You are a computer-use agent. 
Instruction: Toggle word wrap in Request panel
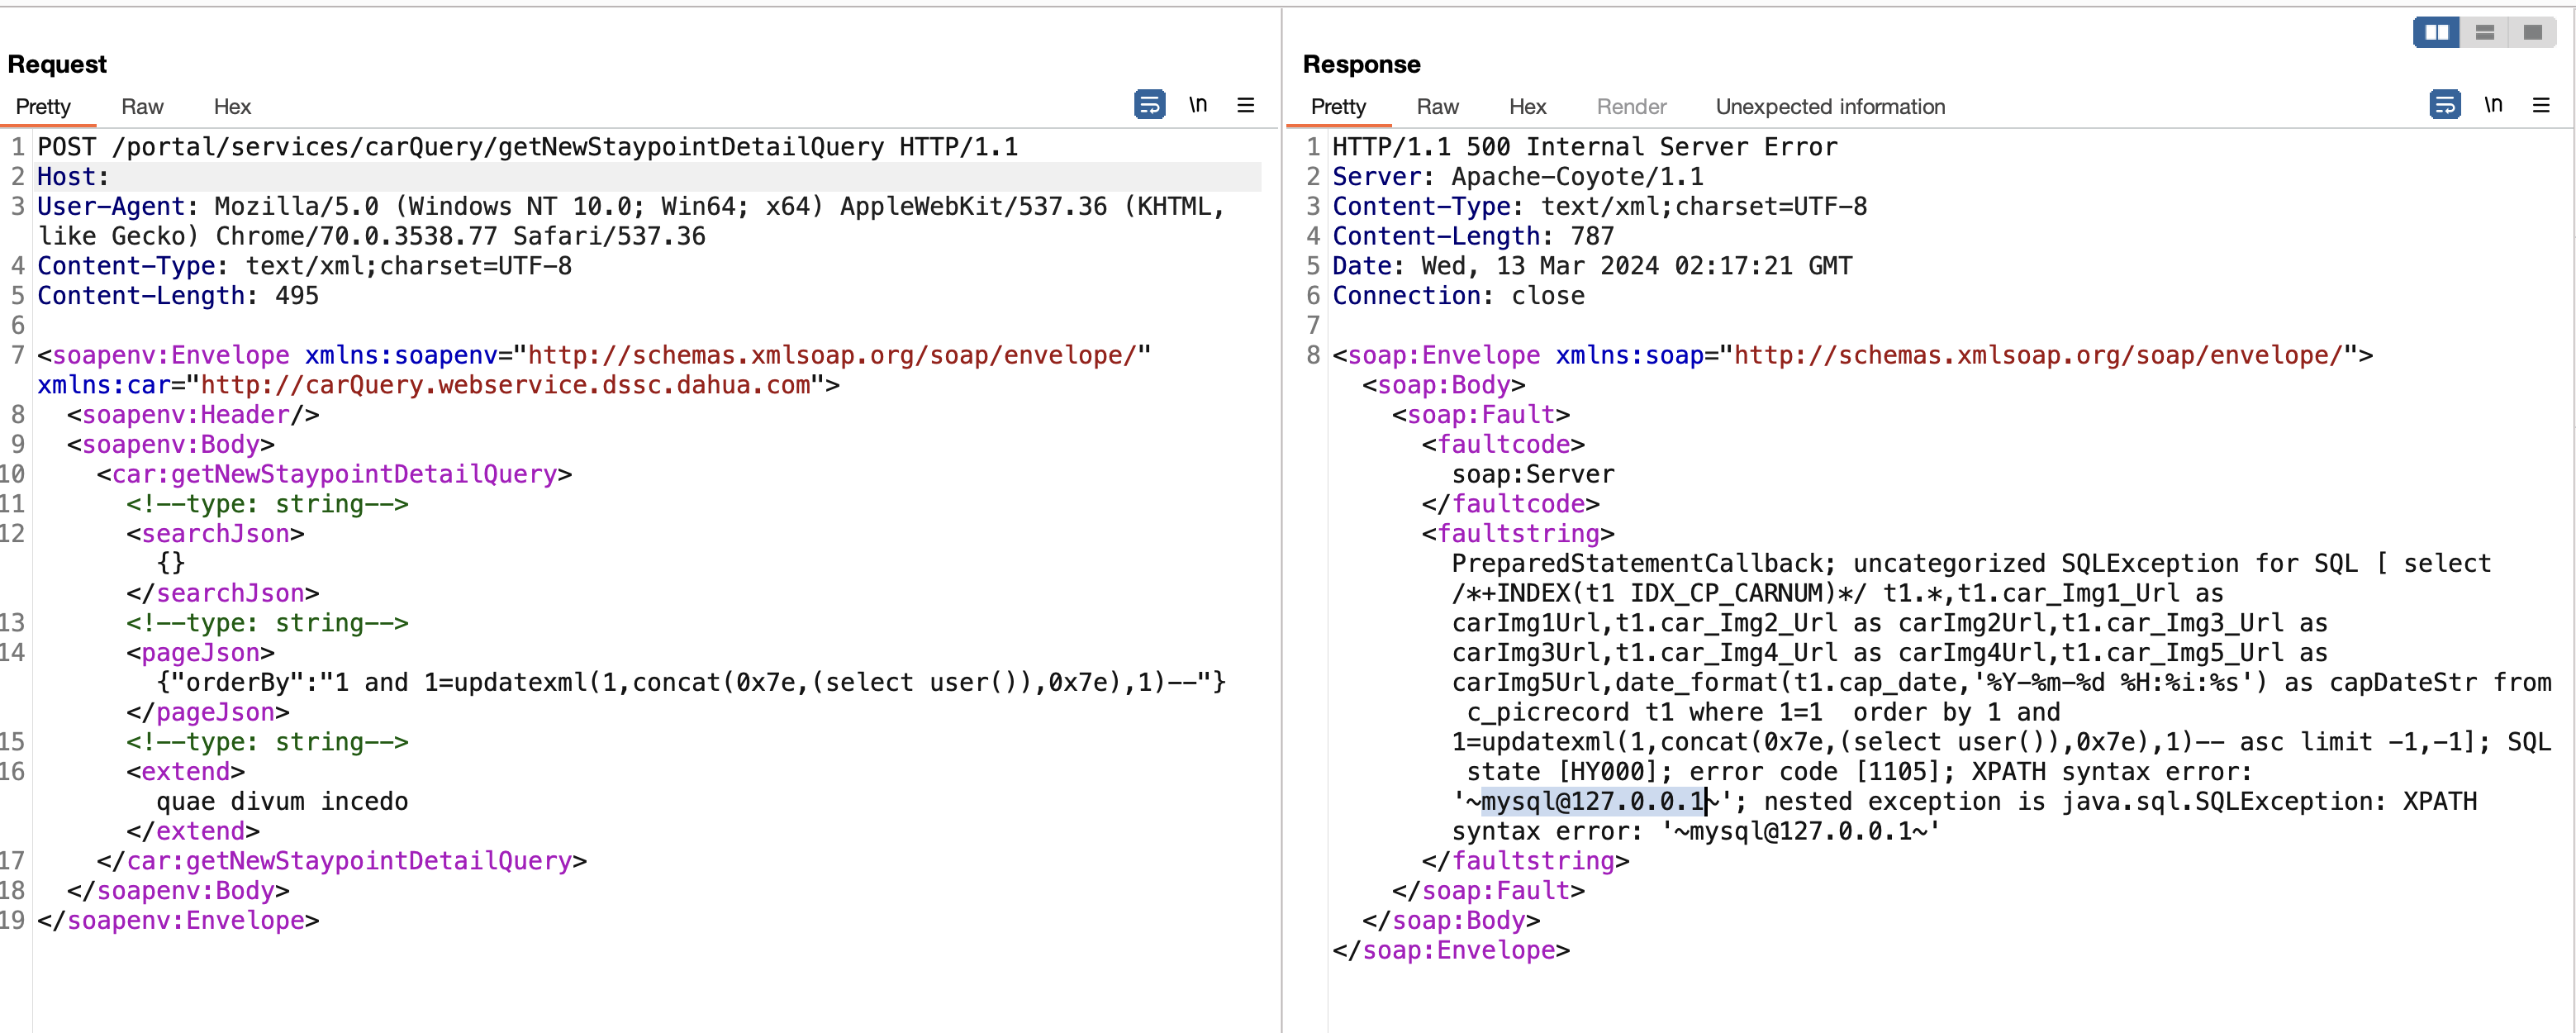1149,105
